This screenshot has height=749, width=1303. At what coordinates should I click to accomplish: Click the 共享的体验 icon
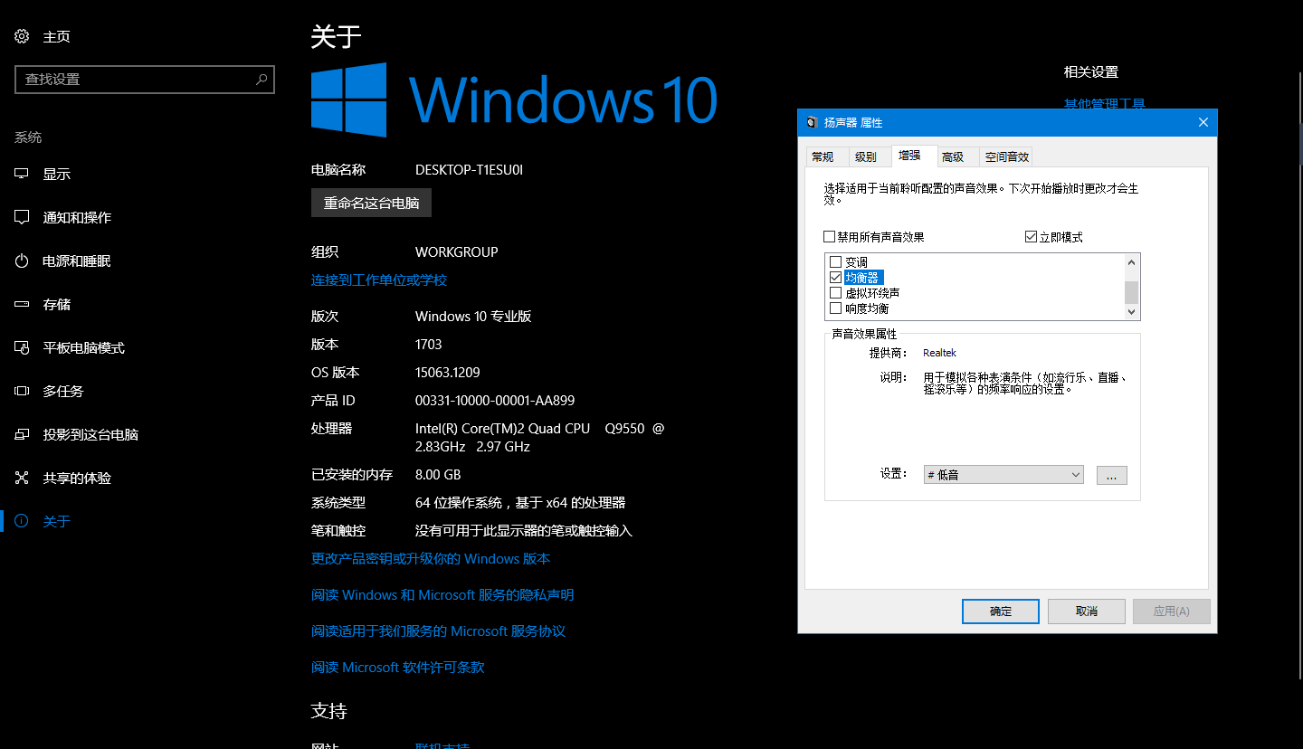coord(22,478)
